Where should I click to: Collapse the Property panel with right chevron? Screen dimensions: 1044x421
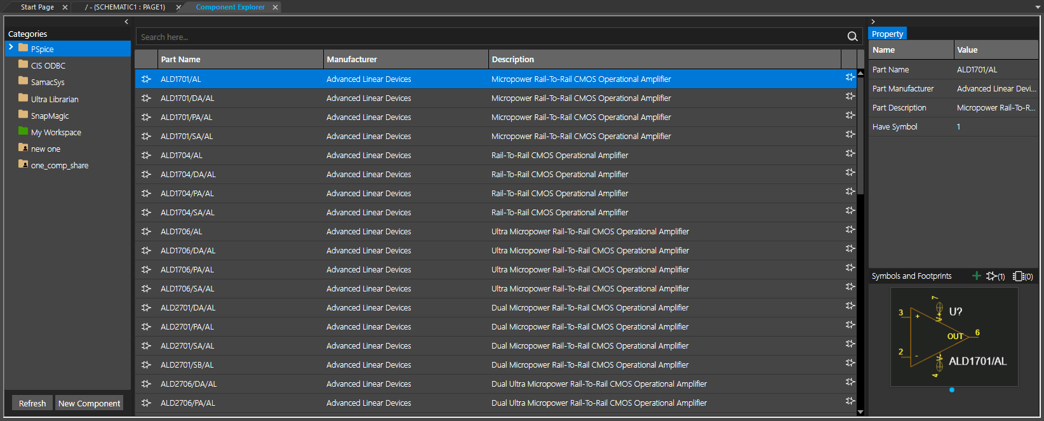click(x=873, y=22)
